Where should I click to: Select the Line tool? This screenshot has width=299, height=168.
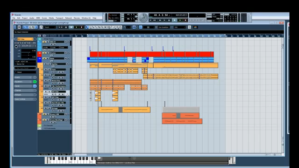pos(114,27)
